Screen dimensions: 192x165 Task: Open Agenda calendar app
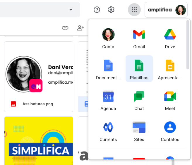108,100
